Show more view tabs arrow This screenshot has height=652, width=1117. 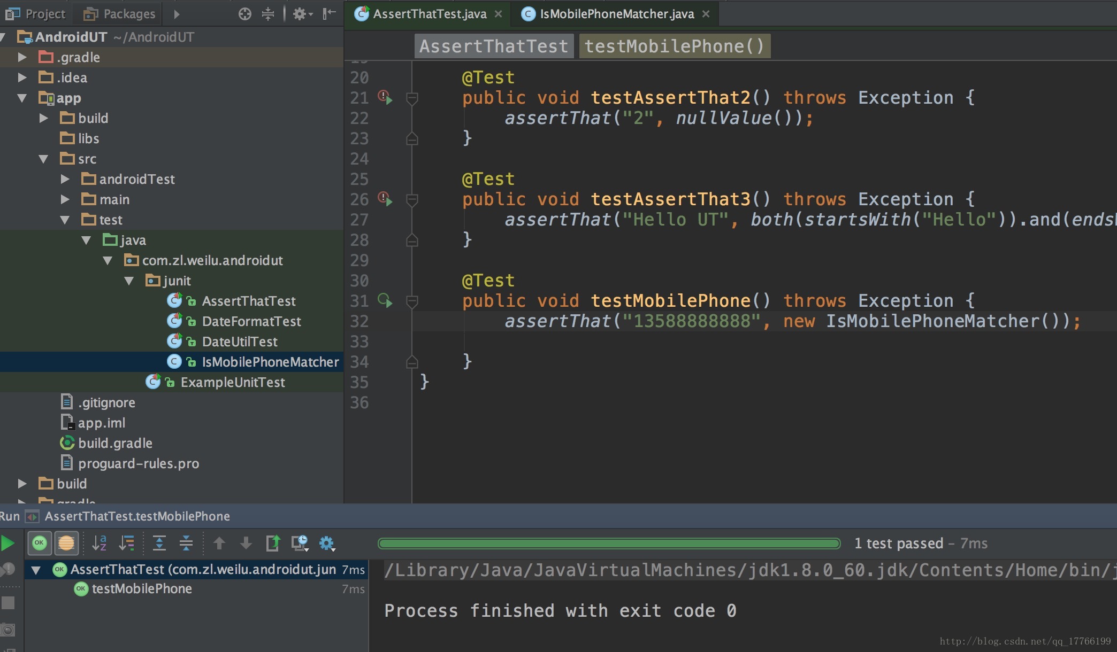[177, 14]
